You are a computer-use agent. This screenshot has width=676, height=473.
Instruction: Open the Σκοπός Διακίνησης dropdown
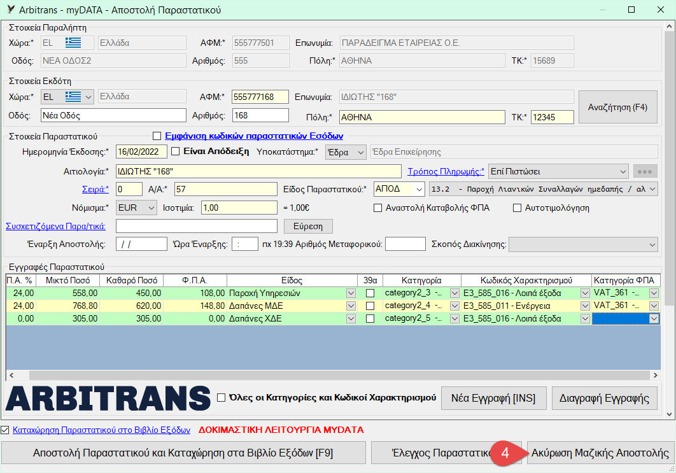[x=652, y=244]
